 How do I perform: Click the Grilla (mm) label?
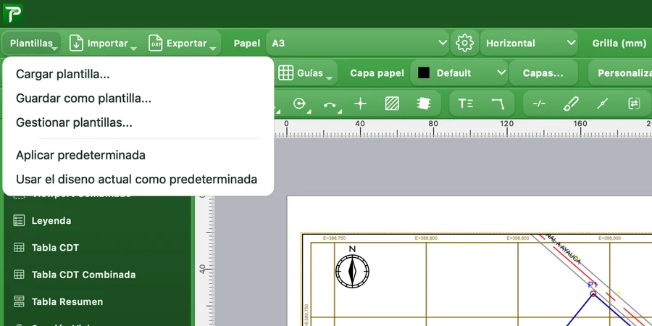[x=619, y=43]
